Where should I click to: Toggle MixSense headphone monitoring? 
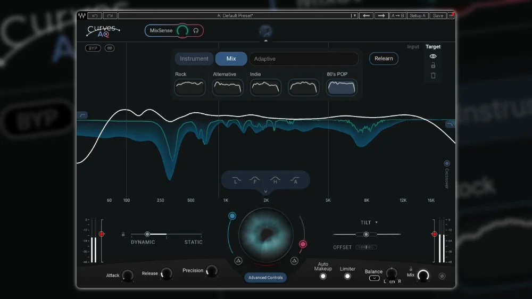click(196, 30)
